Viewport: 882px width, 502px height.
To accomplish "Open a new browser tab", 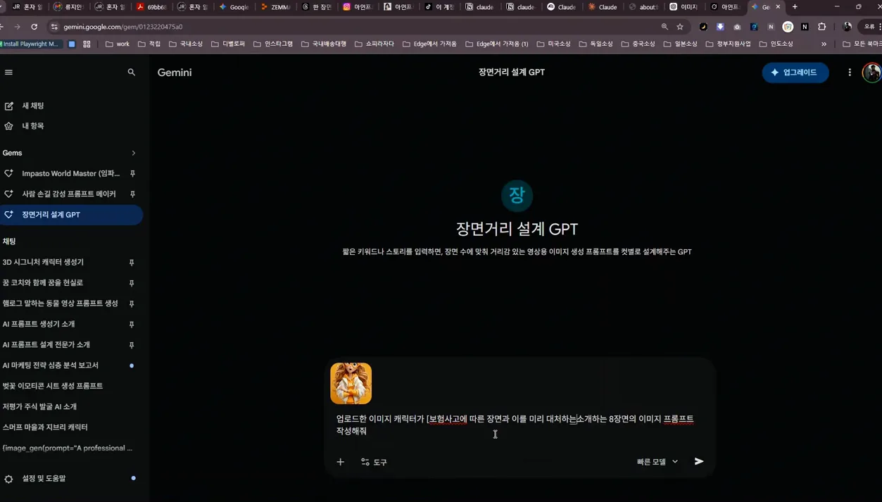I will pos(795,7).
